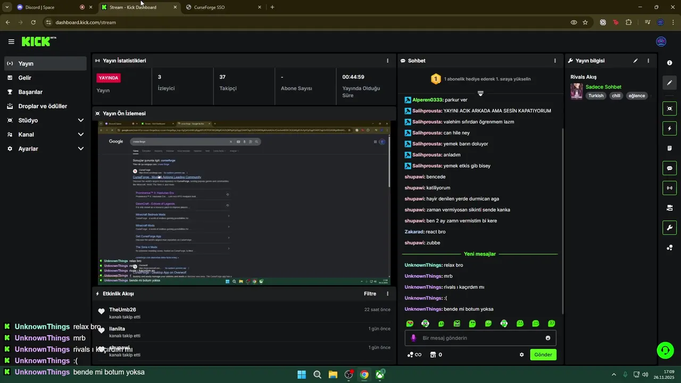The width and height of the screenshot is (681, 383).
Task: Open the green headset support button
Action: (665, 350)
